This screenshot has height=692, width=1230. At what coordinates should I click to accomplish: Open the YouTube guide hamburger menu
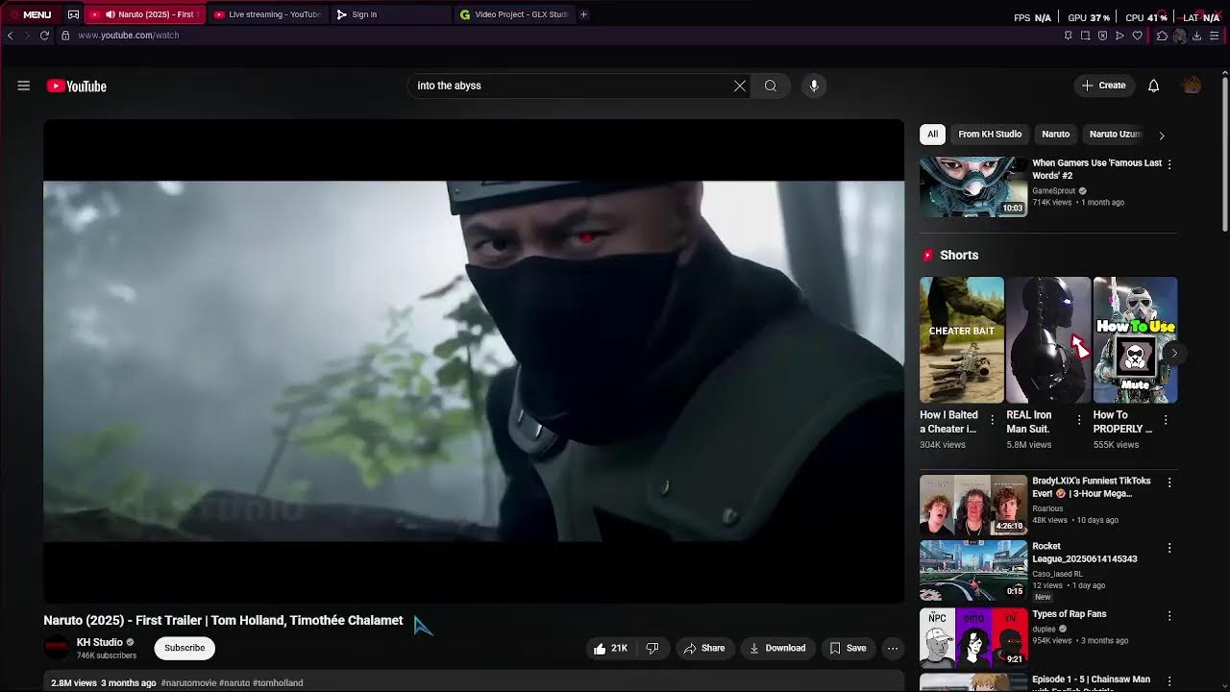tap(24, 86)
